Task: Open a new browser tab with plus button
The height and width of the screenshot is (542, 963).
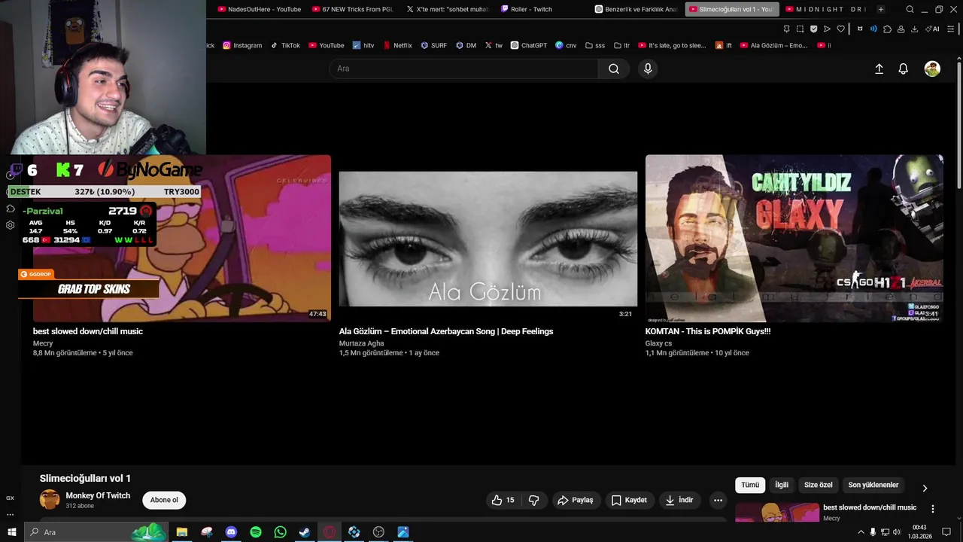Action: pyautogui.click(x=880, y=9)
